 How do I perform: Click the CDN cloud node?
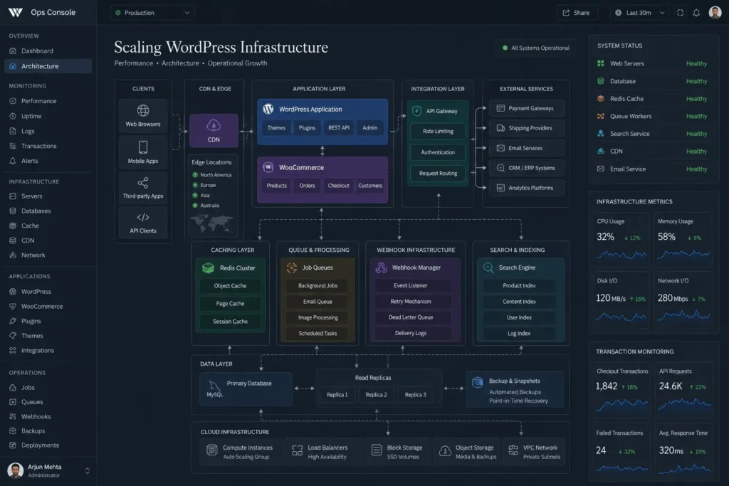214,130
